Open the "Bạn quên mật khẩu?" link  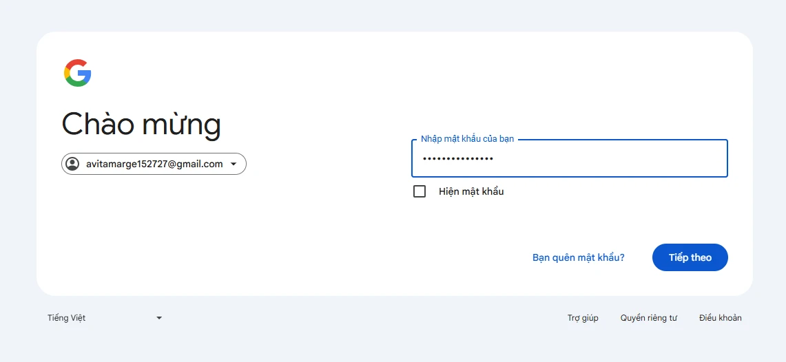pyautogui.click(x=578, y=257)
